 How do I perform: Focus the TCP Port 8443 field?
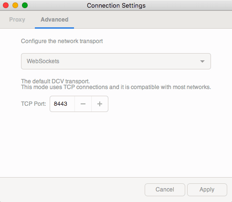tap(63, 104)
